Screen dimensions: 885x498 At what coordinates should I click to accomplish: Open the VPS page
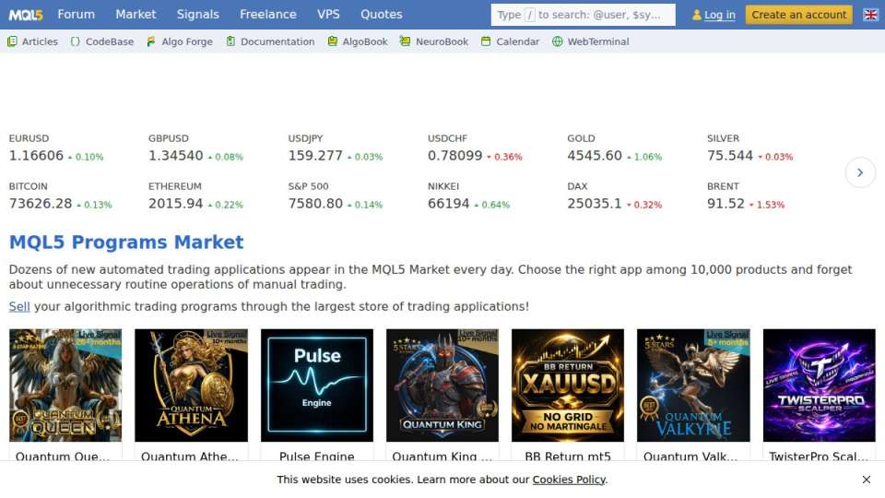click(328, 15)
